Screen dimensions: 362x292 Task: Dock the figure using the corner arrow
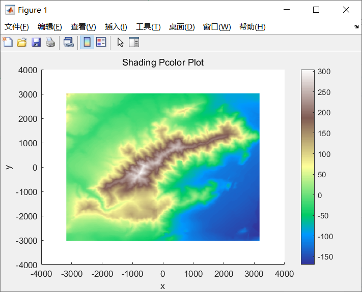pyautogui.click(x=356, y=27)
